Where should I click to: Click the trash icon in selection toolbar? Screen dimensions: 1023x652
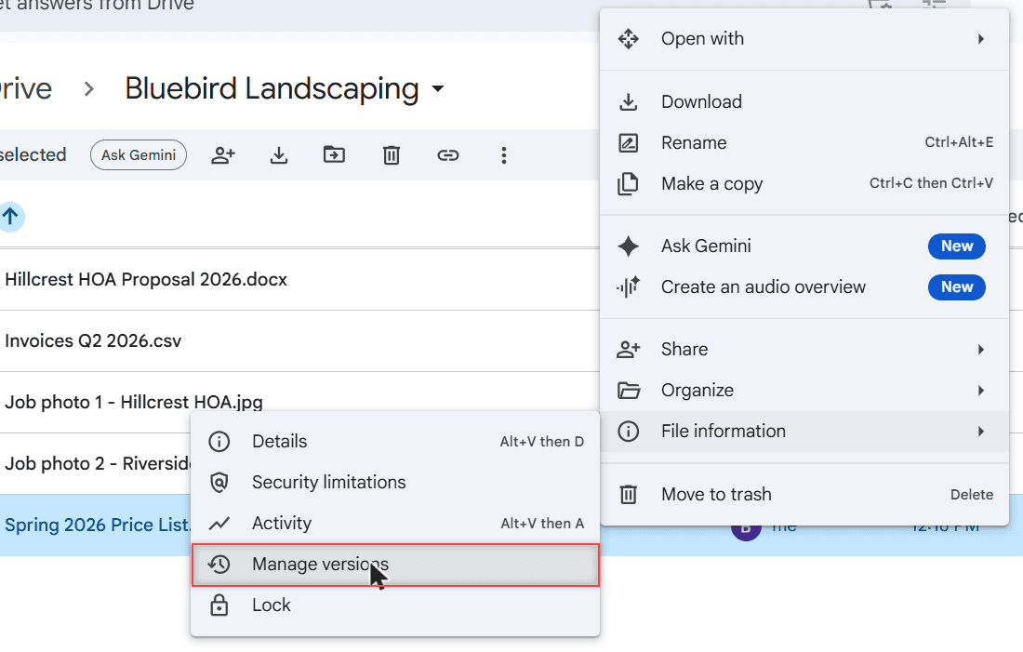coord(392,155)
